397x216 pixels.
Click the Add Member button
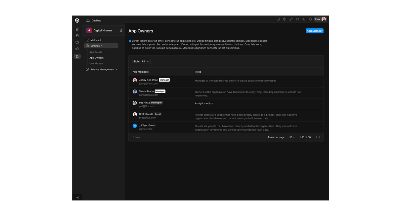314,31
